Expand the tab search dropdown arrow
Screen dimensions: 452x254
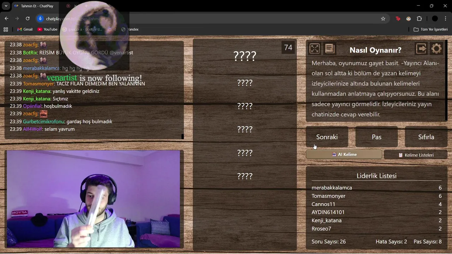(x=6, y=6)
